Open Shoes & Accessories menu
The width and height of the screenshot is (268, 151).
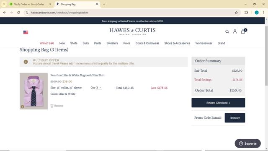[x=177, y=43]
